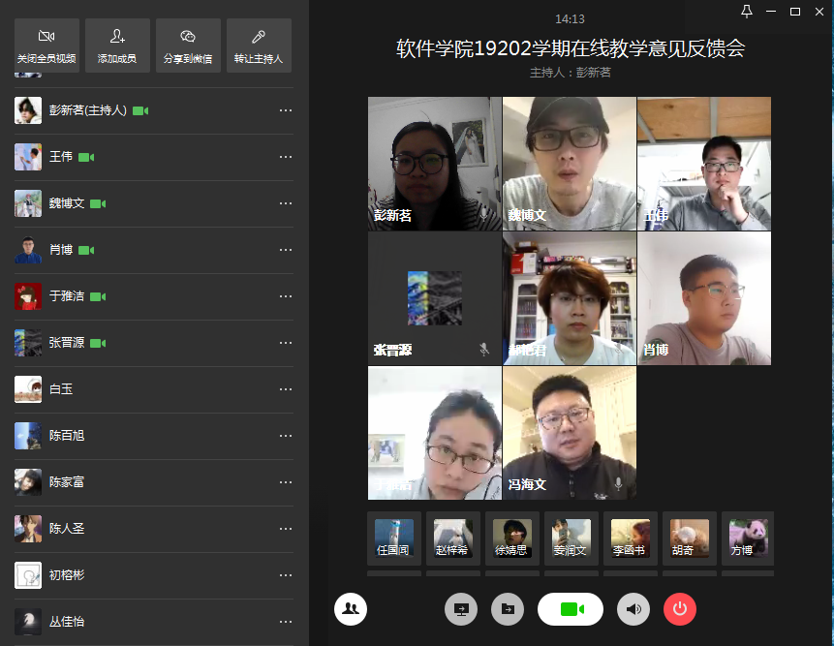
Task: Pin the meeting window on top
Action: (x=747, y=12)
